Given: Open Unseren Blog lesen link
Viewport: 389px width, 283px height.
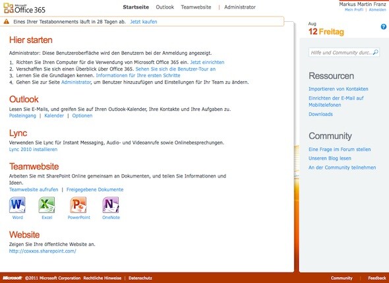Looking at the screenshot, I should 330,158.
